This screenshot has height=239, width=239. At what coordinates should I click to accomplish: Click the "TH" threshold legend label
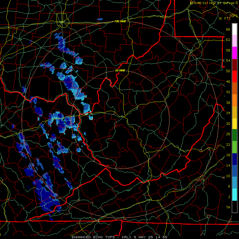(228, 207)
